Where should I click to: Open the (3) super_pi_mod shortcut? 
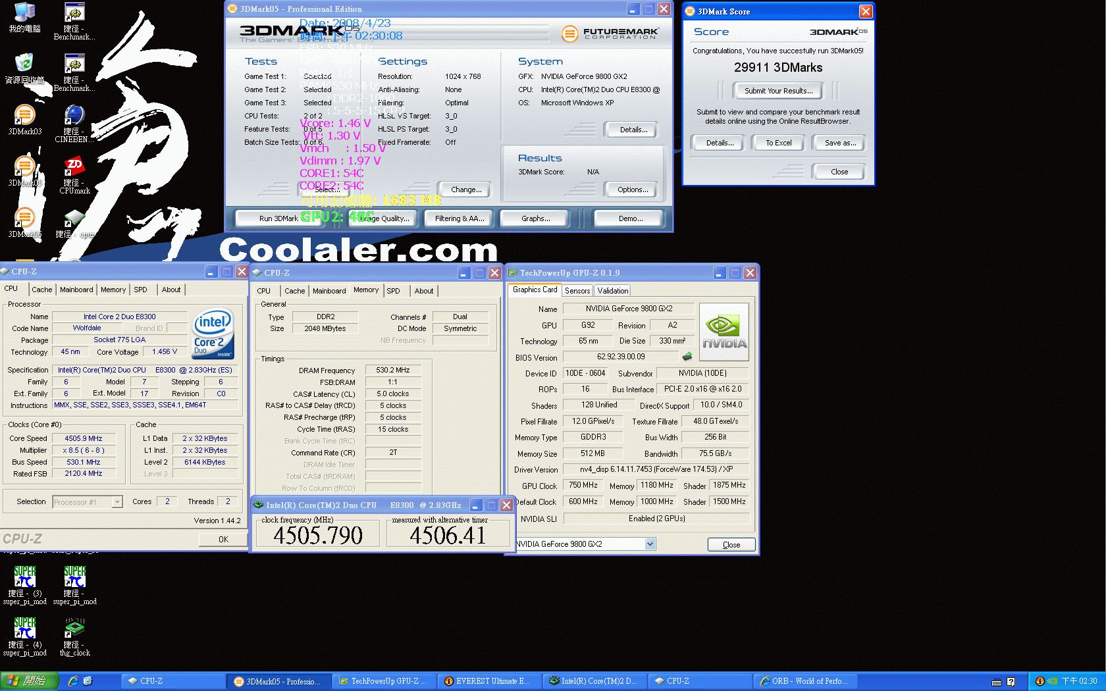[24, 585]
